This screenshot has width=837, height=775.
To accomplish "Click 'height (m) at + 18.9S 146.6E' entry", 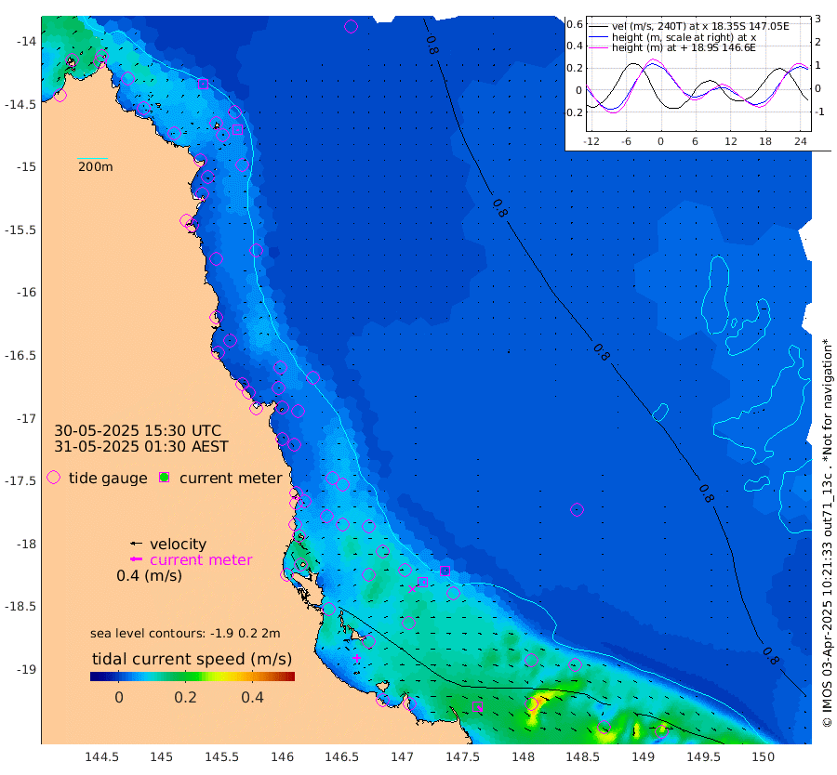I will tap(684, 47).
